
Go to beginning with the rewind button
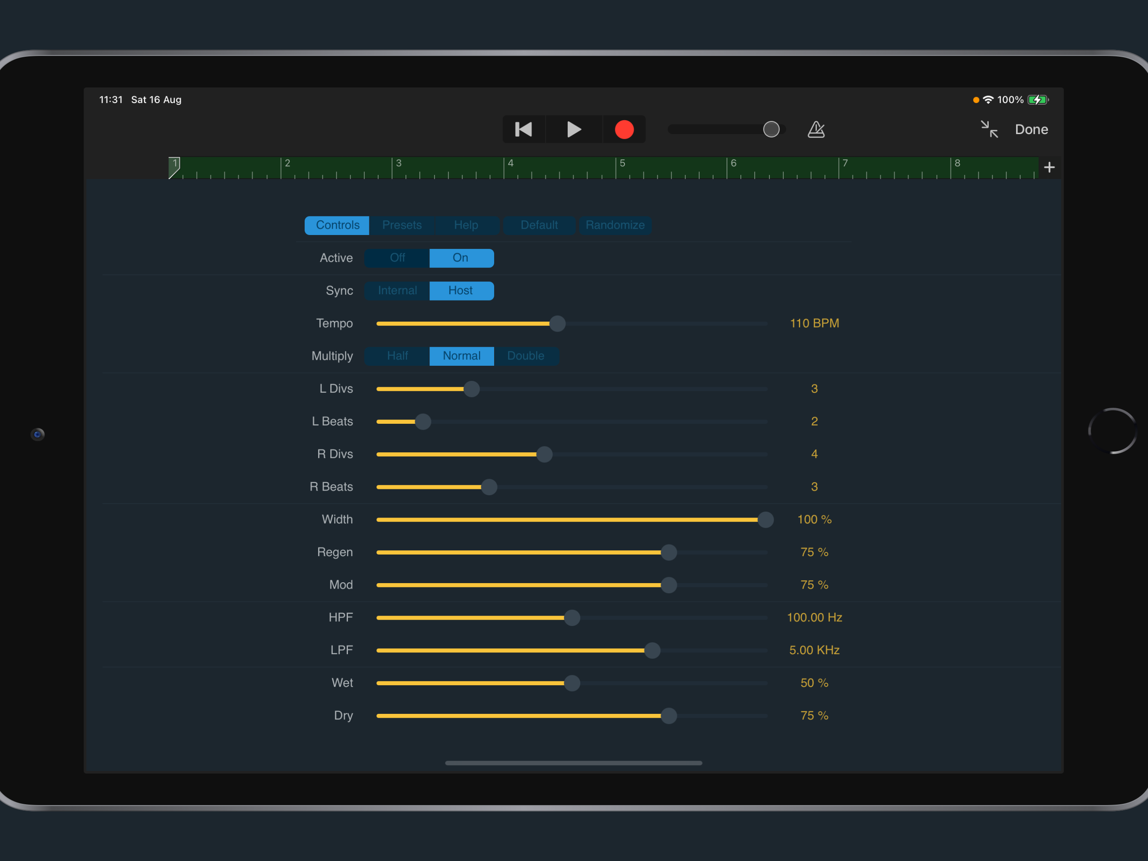(524, 129)
